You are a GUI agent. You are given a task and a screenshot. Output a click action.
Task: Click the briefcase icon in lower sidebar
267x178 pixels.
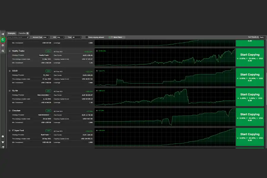tap(3, 136)
